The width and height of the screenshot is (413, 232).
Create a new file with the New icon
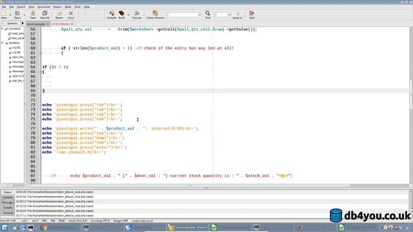(4, 14)
